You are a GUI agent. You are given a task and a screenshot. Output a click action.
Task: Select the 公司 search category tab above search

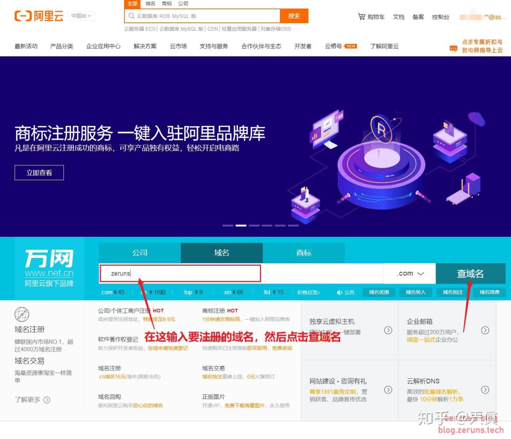183,4
